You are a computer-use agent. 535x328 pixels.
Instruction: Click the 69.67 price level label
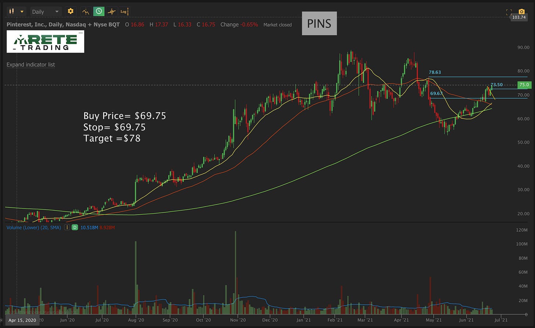tap(436, 93)
